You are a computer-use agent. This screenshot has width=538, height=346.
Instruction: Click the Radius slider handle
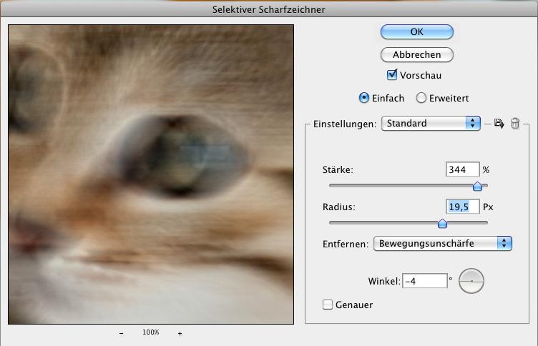[x=442, y=223]
